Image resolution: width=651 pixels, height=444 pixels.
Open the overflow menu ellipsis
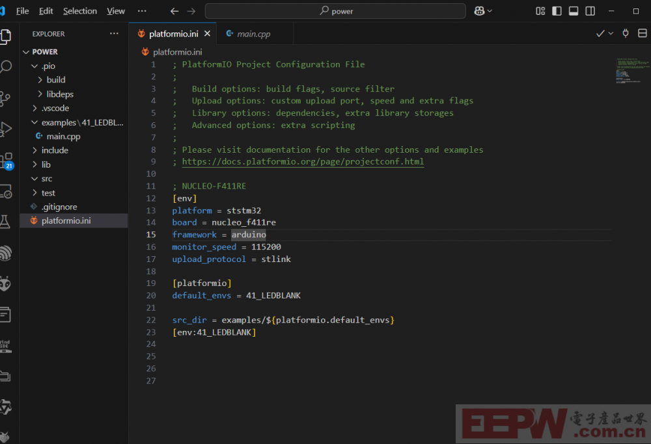142,11
